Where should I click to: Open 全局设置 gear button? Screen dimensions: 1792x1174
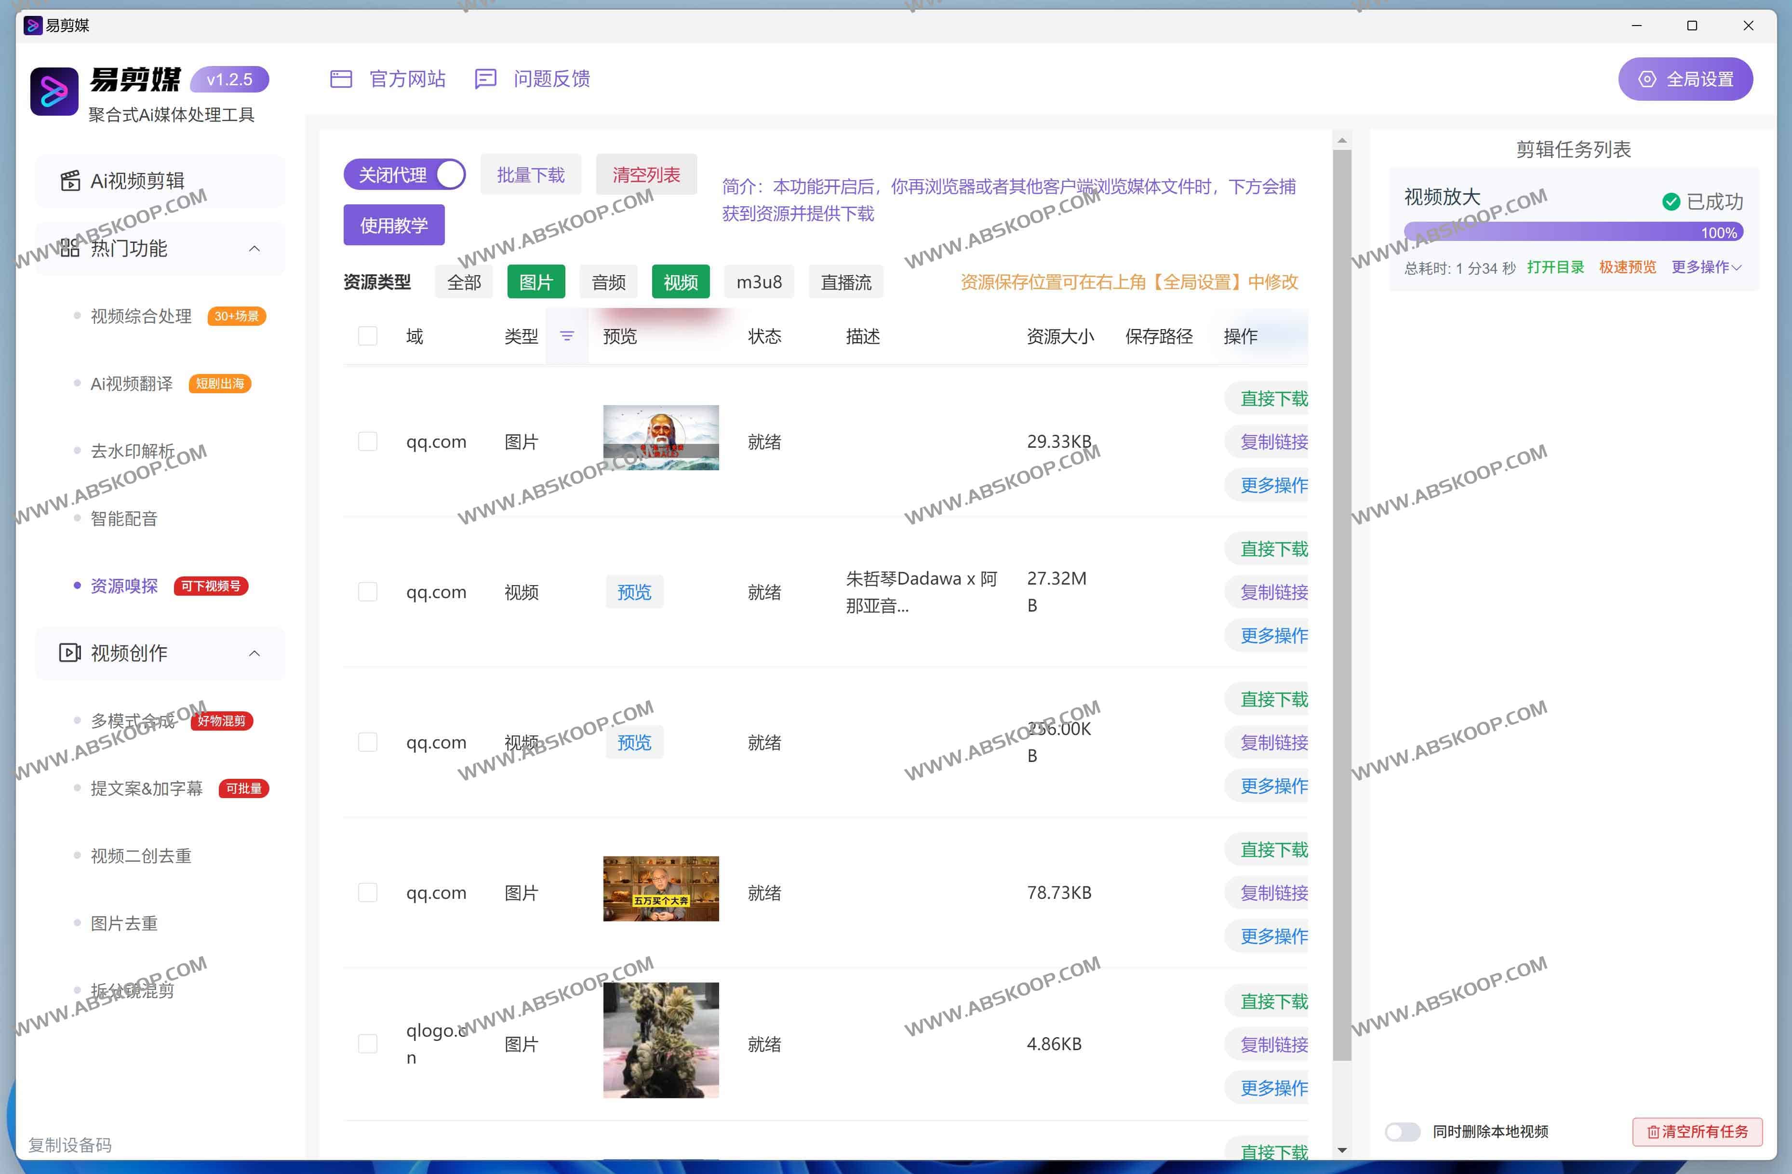coord(1685,79)
